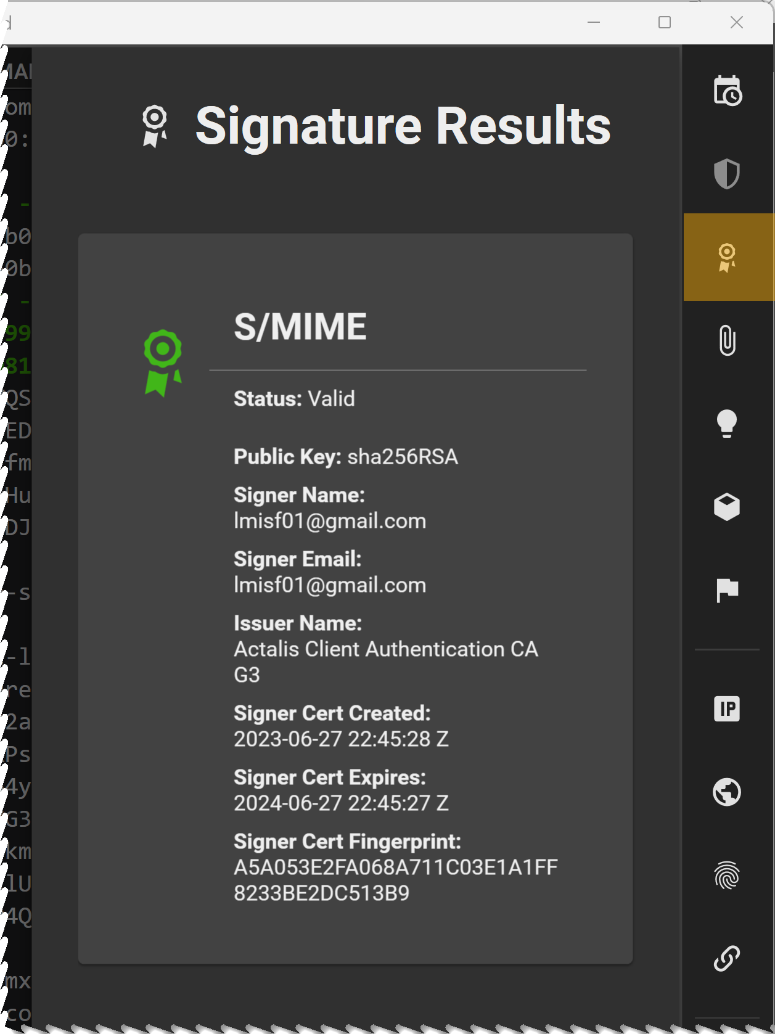Open the flag icon panel

click(x=728, y=590)
